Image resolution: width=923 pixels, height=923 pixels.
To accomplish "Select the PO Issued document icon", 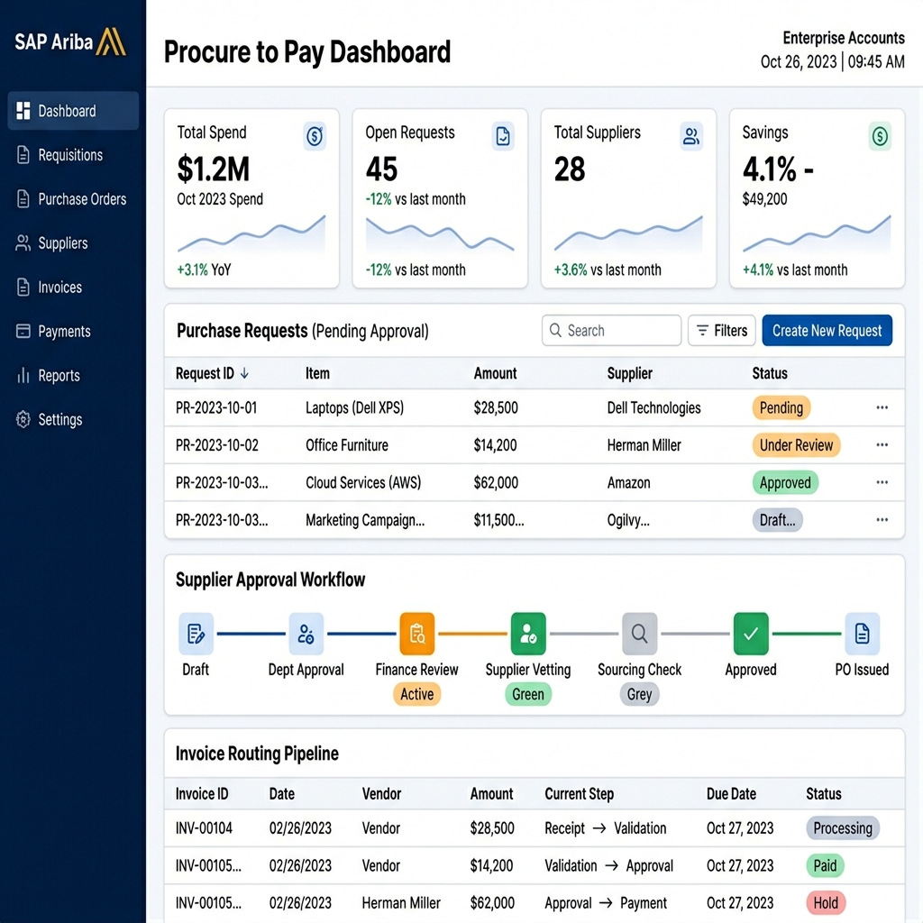I will (862, 634).
